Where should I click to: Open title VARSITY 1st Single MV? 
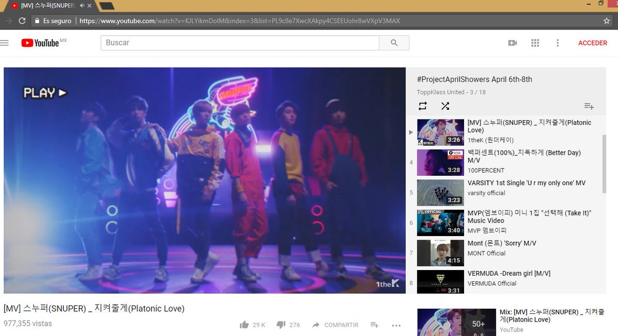tap(526, 183)
